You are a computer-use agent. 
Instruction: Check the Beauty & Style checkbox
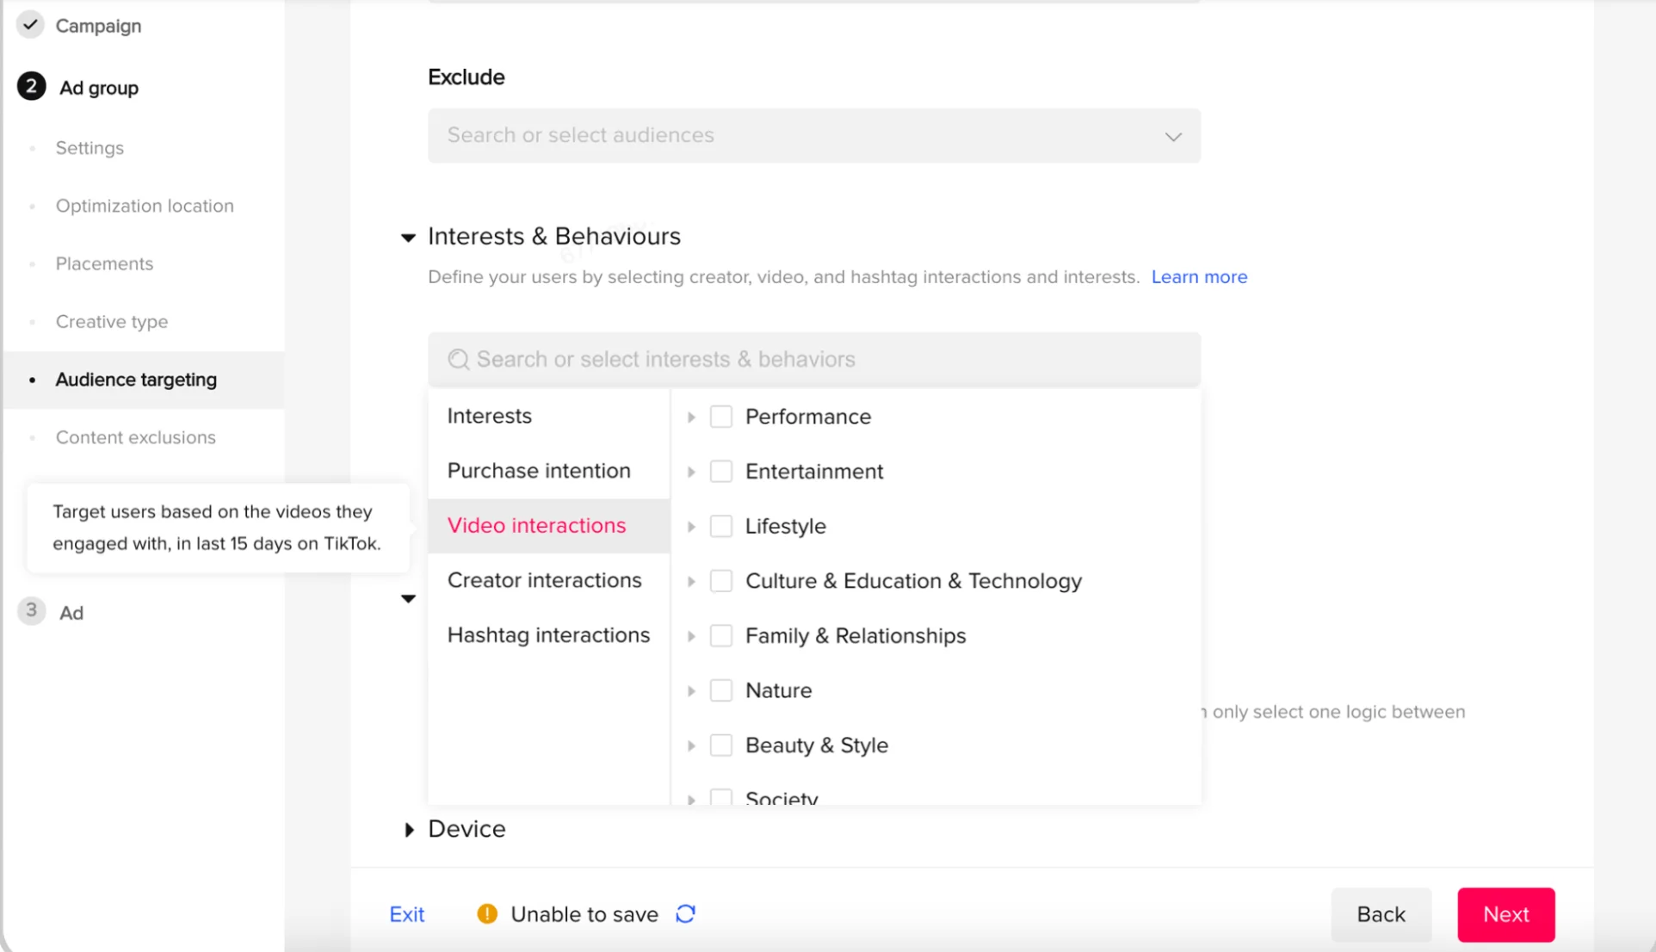pos(721,745)
